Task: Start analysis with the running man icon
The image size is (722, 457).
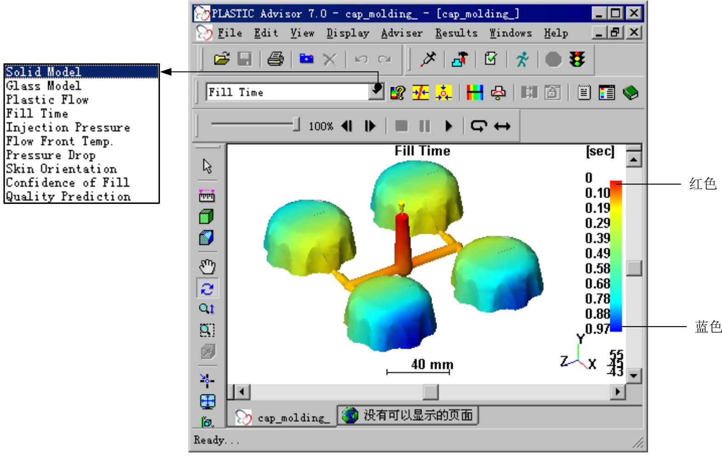Action: (522, 59)
